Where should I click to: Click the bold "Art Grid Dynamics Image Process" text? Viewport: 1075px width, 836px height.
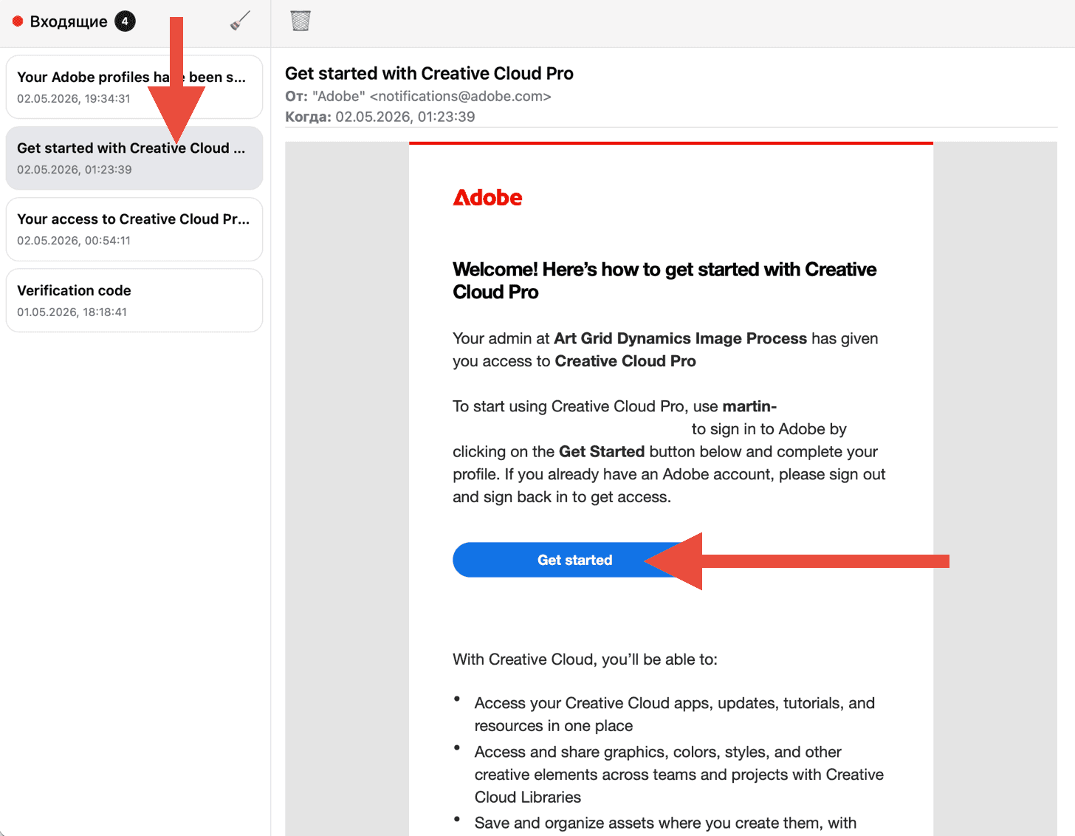[x=680, y=338]
